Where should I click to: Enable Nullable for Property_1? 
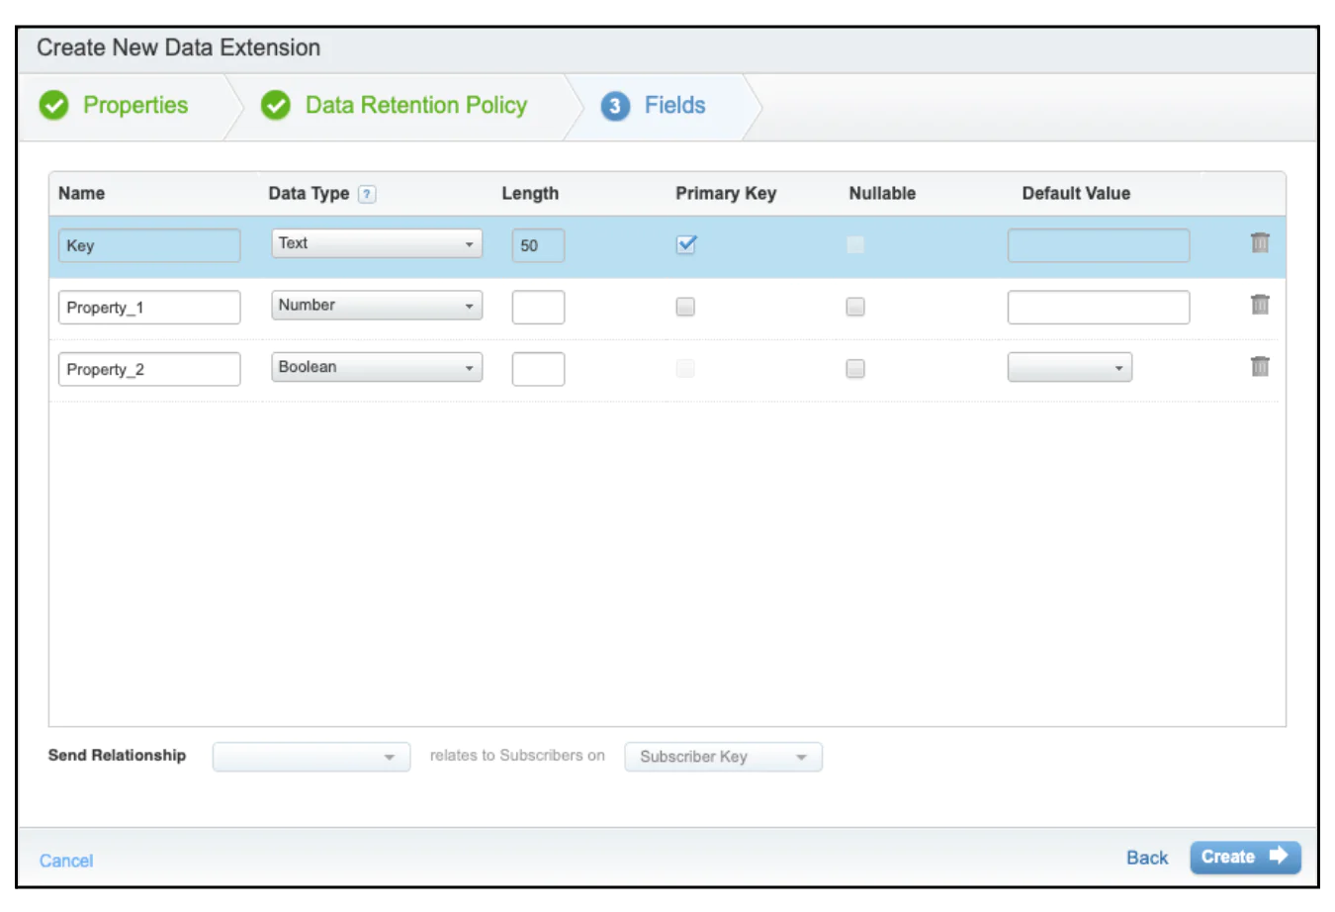[855, 307]
